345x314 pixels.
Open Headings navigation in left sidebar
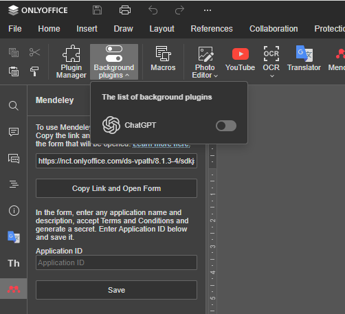(x=14, y=184)
